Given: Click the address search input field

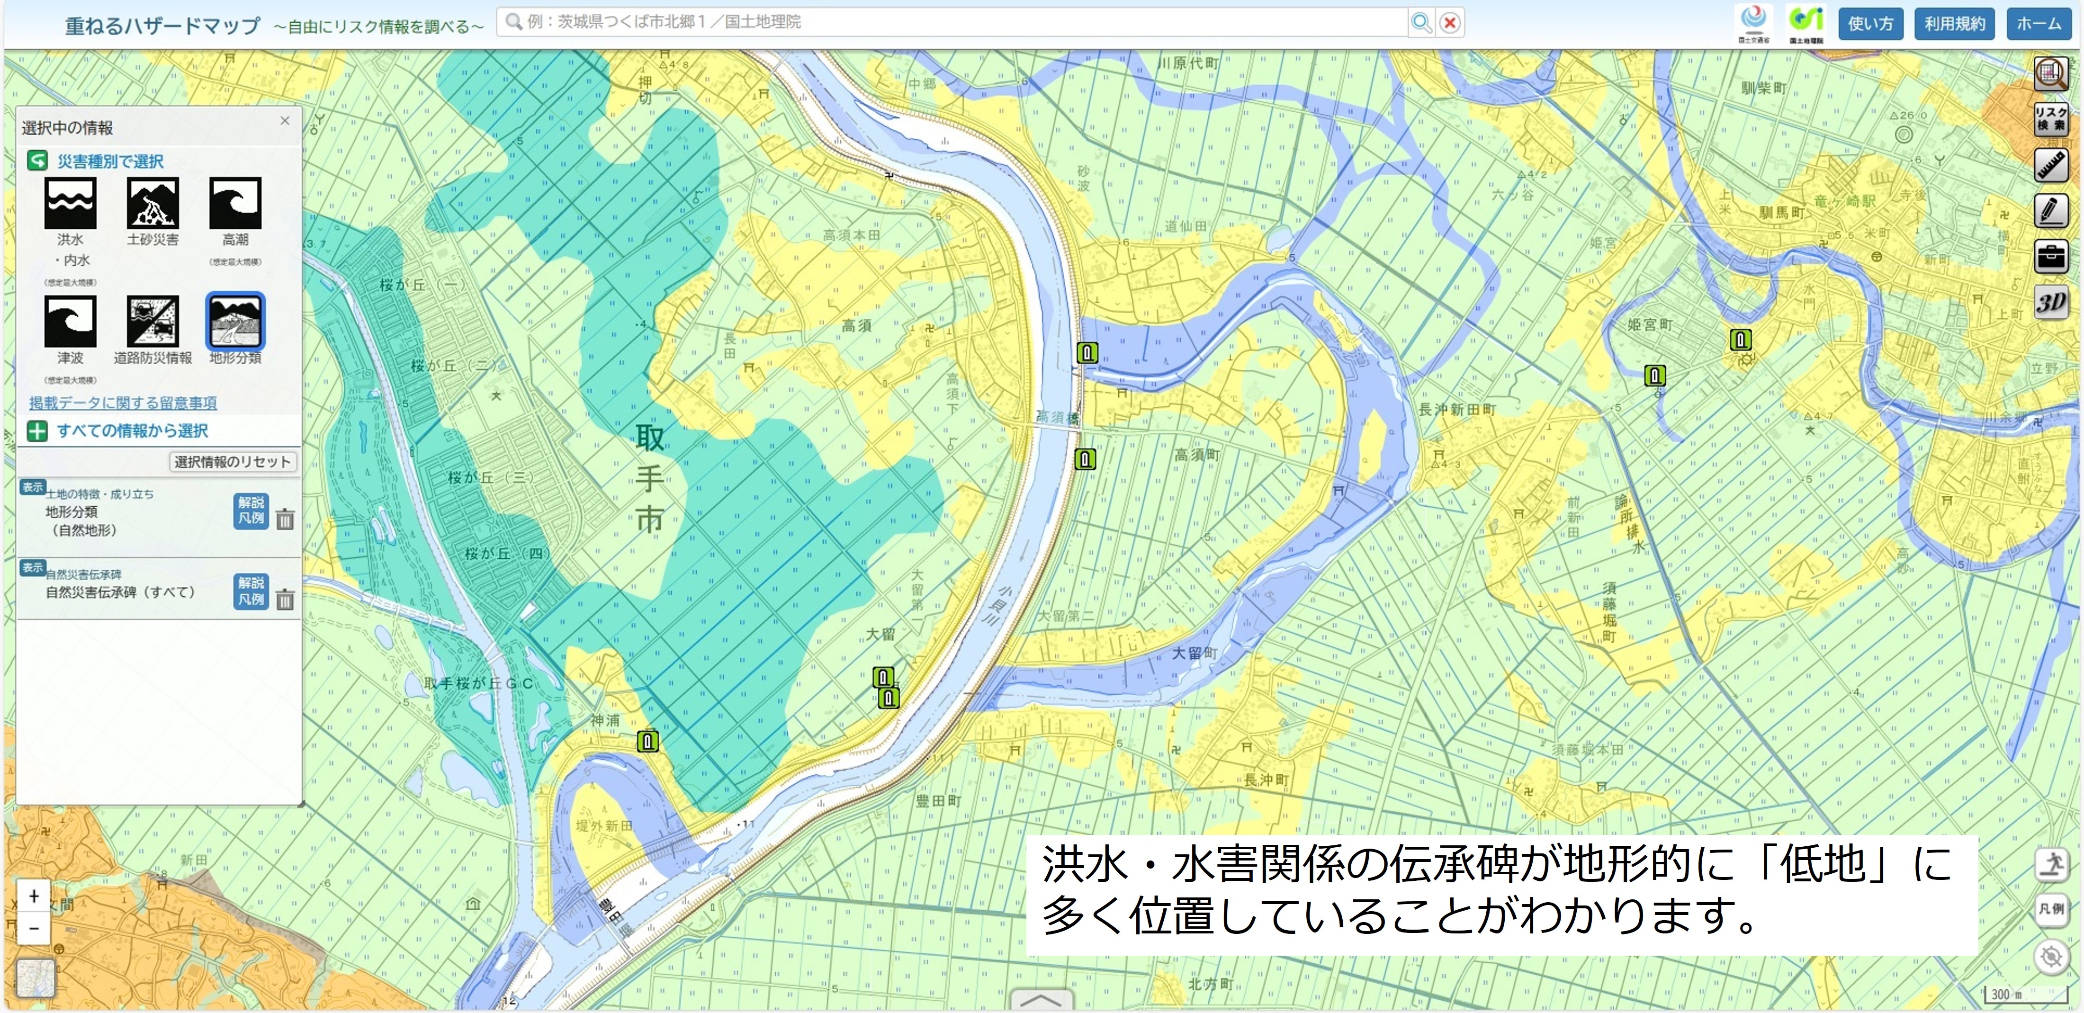Looking at the screenshot, I should (952, 23).
